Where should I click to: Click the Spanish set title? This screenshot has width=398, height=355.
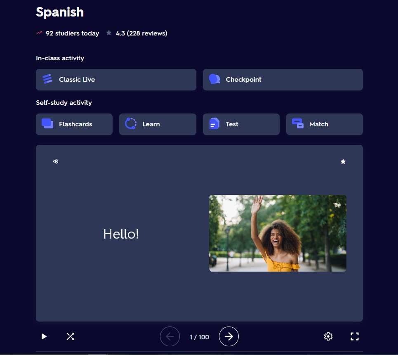click(x=60, y=12)
